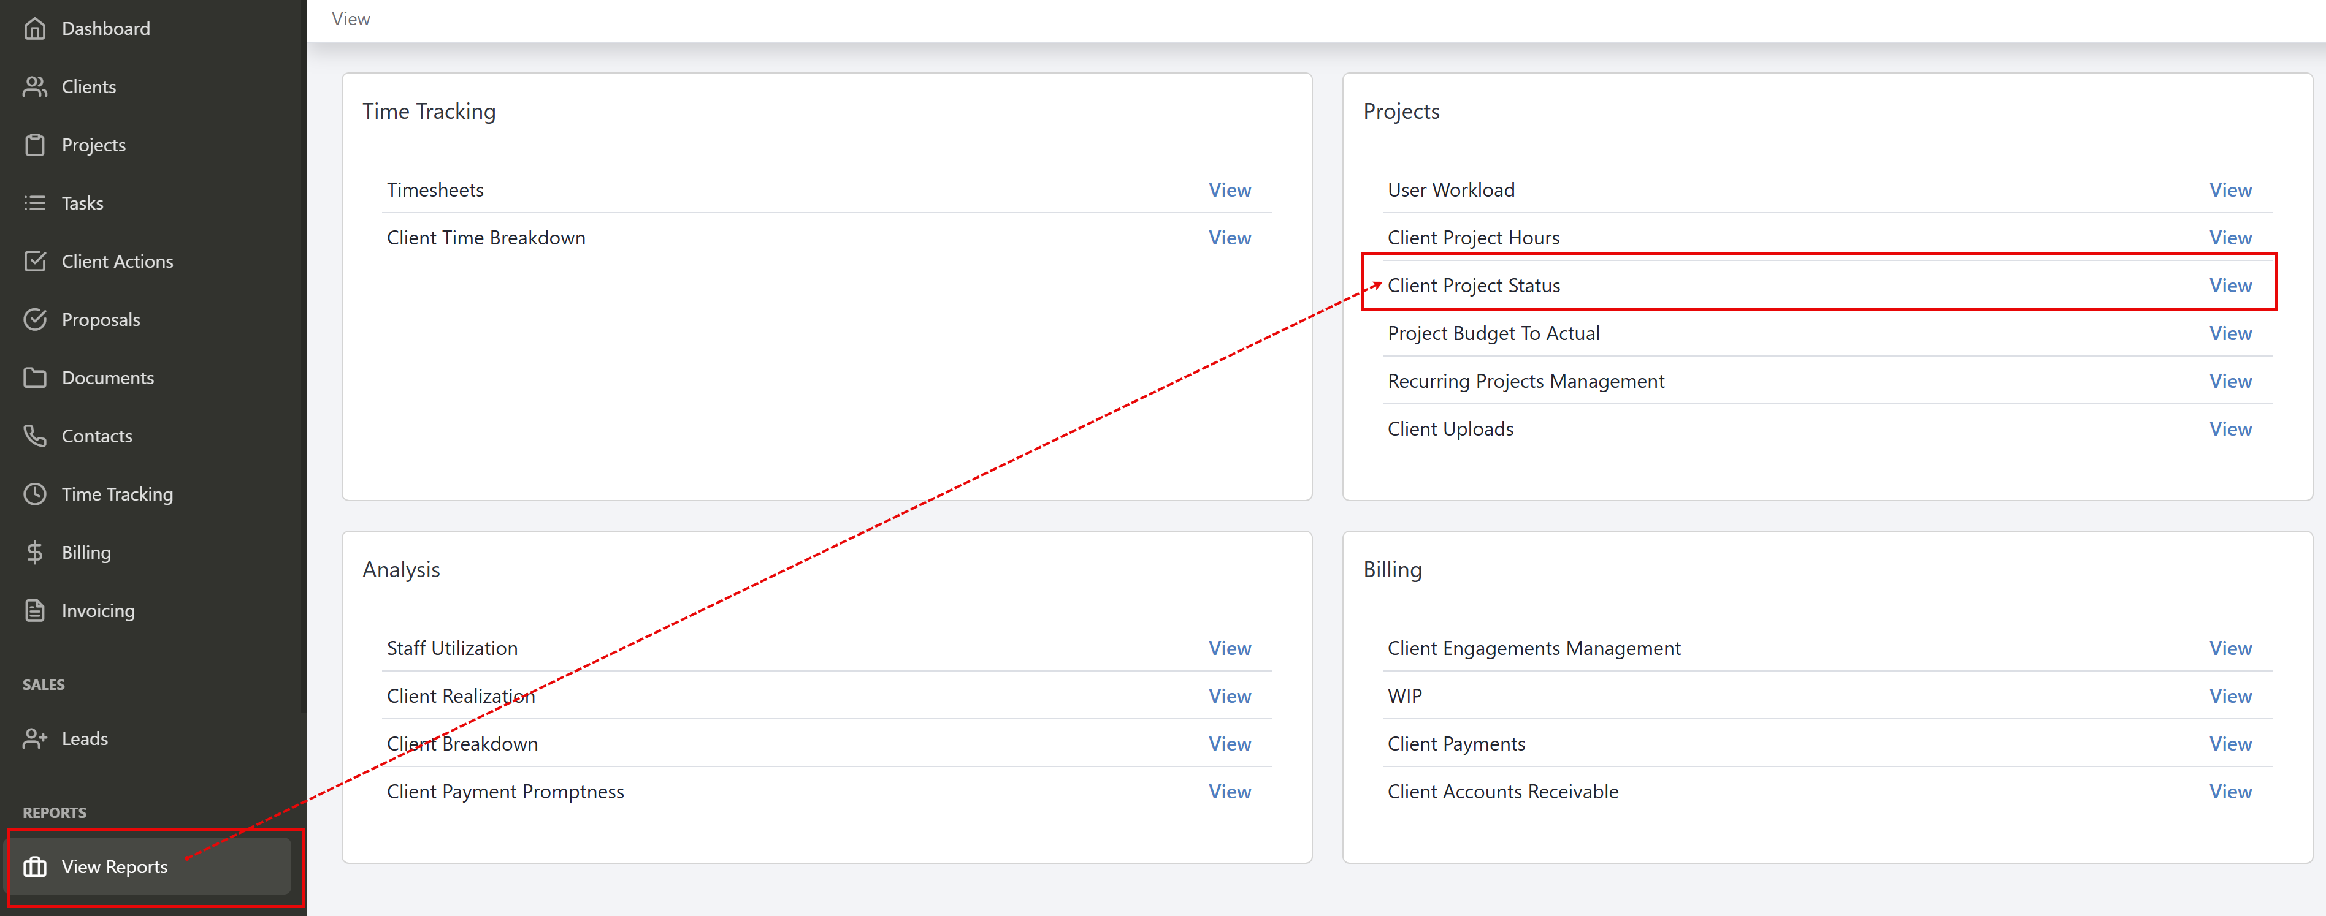Screen dimensions: 2326x916
Task: Open View Reports via the briefcase icon
Action: tap(35, 866)
